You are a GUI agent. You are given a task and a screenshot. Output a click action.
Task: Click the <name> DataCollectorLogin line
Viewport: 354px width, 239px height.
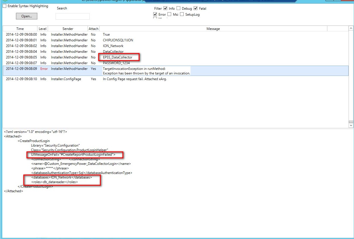pyautogui.click(x=81, y=164)
